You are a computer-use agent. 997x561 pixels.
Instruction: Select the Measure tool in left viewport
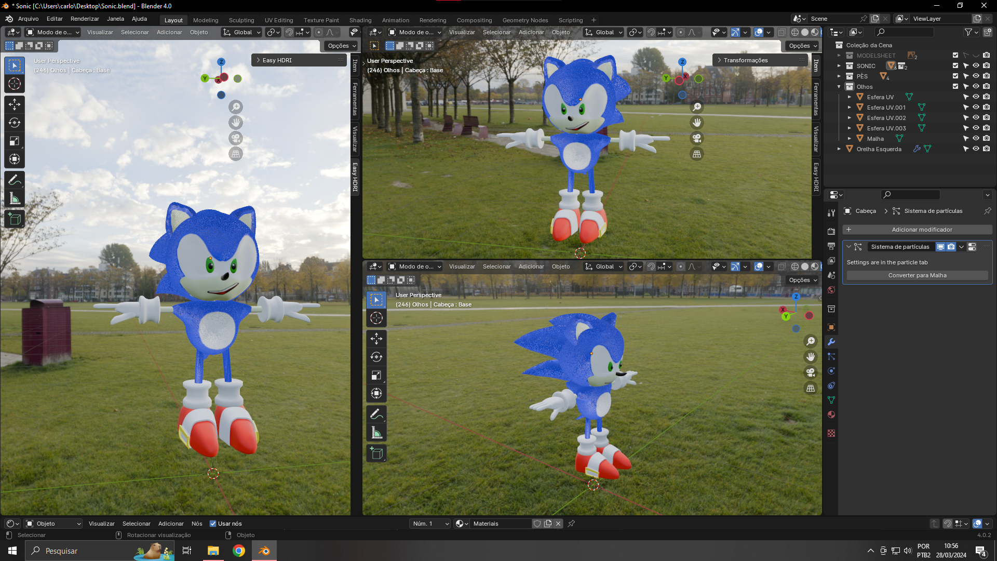[15, 198]
